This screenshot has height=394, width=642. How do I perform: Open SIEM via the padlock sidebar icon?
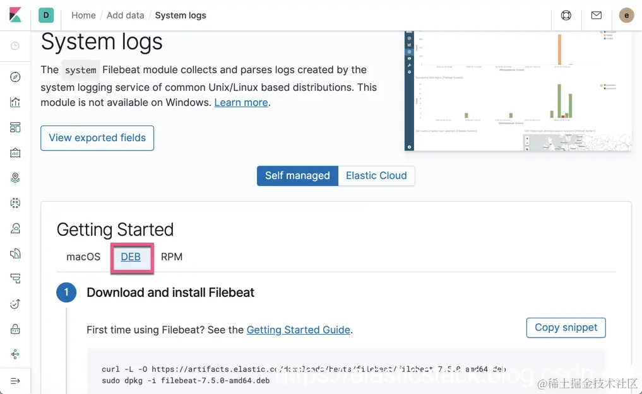[15, 329]
